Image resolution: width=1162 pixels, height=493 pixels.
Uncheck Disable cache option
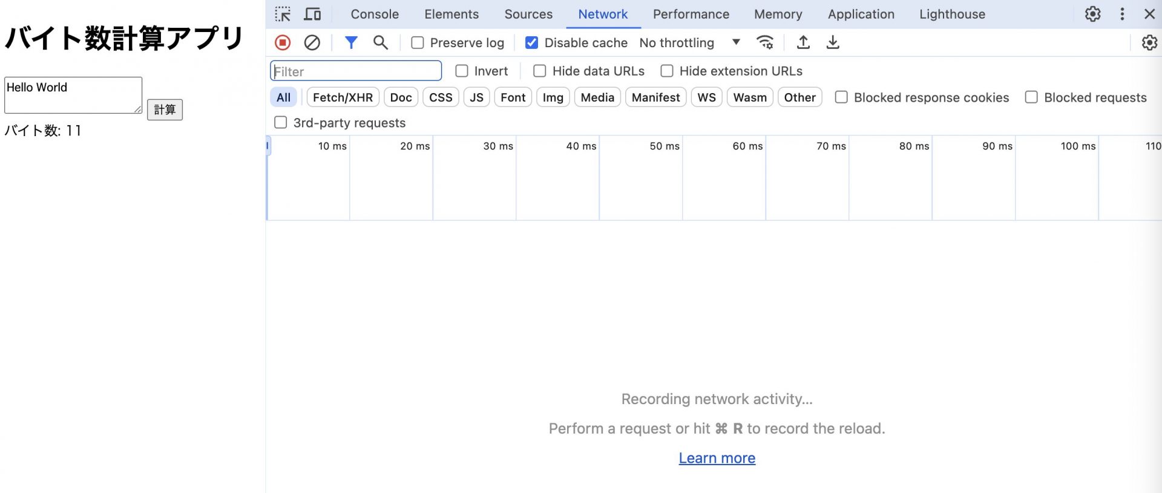(532, 43)
